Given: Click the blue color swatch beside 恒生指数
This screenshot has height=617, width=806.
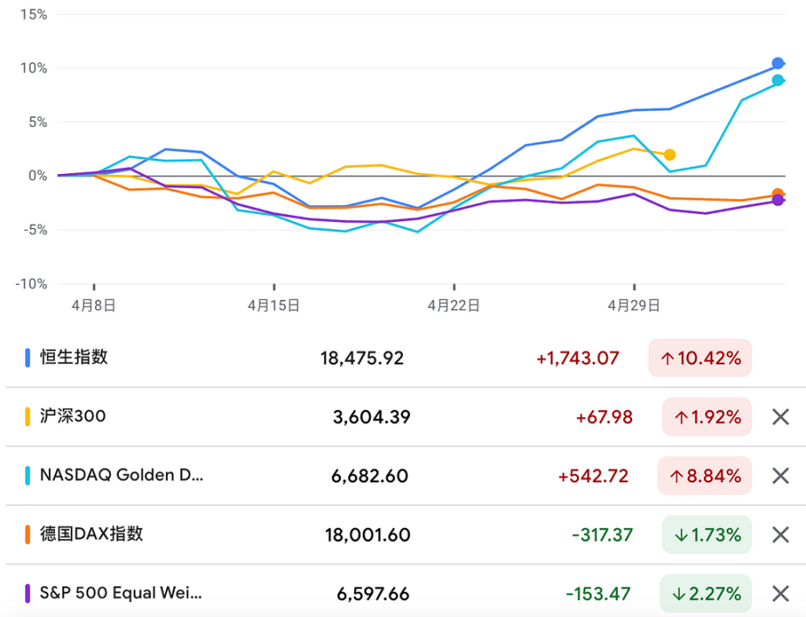Looking at the screenshot, I should pos(28,357).
